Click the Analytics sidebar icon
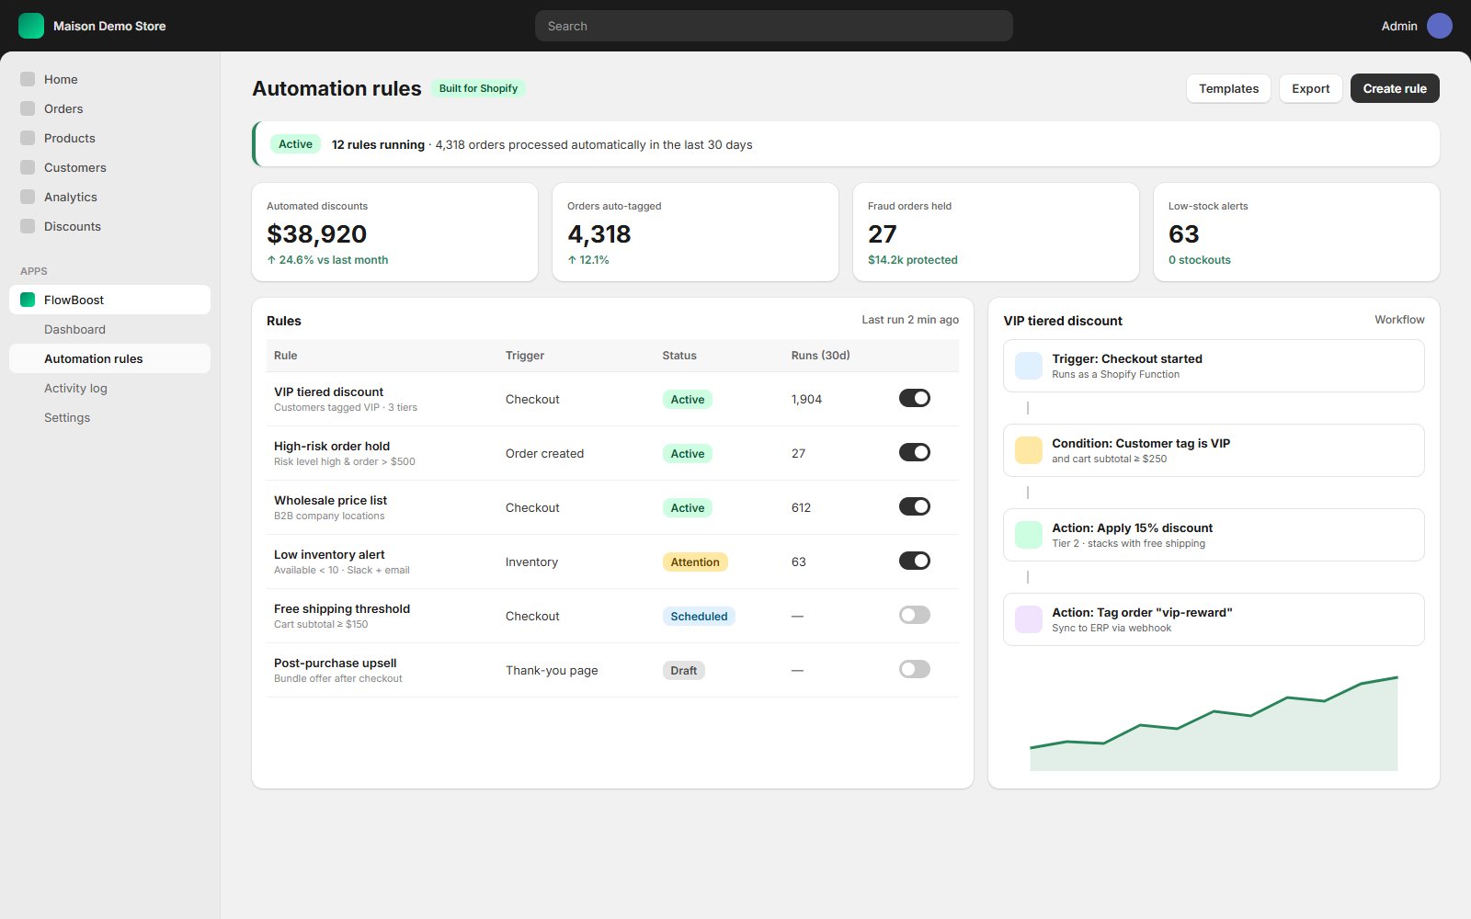Viewport: 1471px width, 919px height. tap(28, 197)
